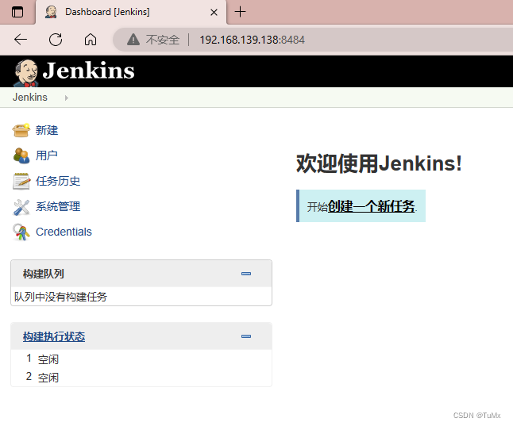513x426 pixels.
Task: Expand the breadcrumb arrow after Jenkins
Action: pyautogui.click(x=67, y=98)
